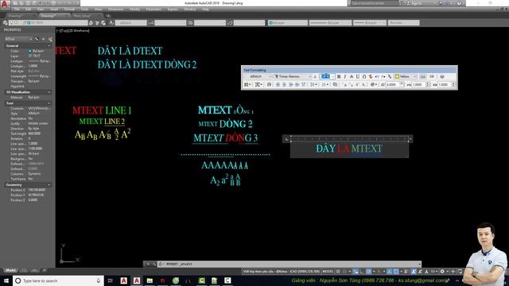Click the Redo arrow in Text Formatting
This screenshot has height=286, width=509.
(x=383, y=76)
